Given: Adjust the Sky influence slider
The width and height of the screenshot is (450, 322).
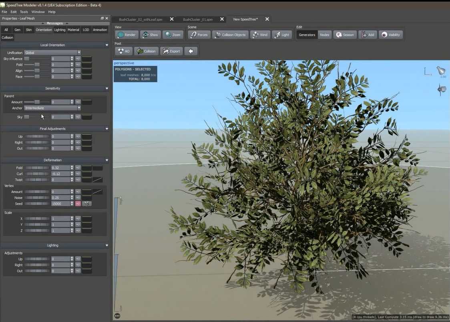Looking at the screenshot, I should point(36,59).
